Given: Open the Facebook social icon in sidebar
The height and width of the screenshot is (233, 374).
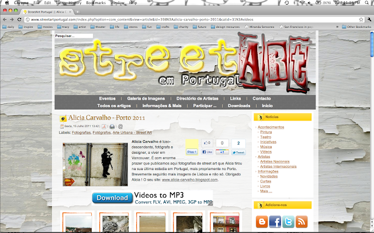Looking at the screenshot, I should coord(275,221).
